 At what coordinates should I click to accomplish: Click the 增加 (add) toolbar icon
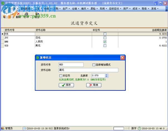(x=5, y=14)
